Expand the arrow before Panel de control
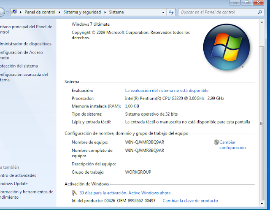The width and height of the screenshot is (270, 210). [21, 12]
